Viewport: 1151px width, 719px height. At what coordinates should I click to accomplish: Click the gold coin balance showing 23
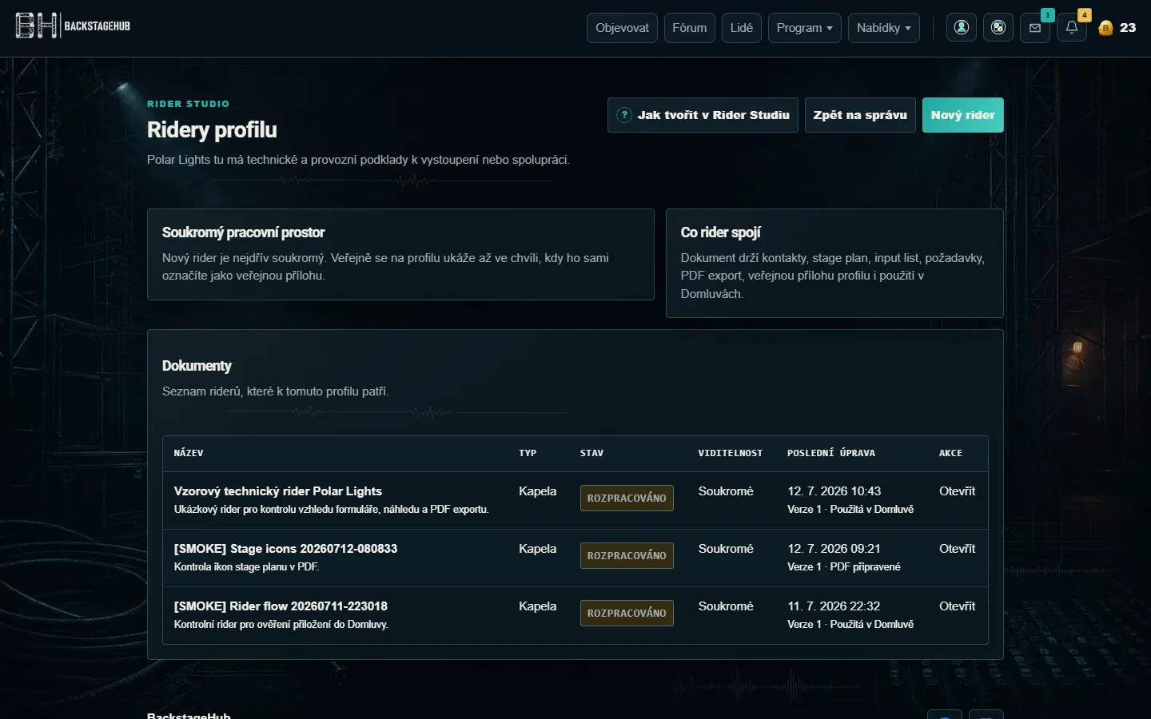1117,28
